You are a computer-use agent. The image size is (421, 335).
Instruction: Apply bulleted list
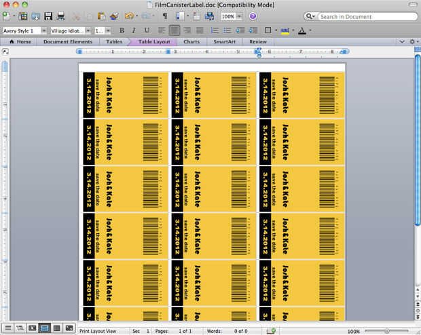coord(227,31)
